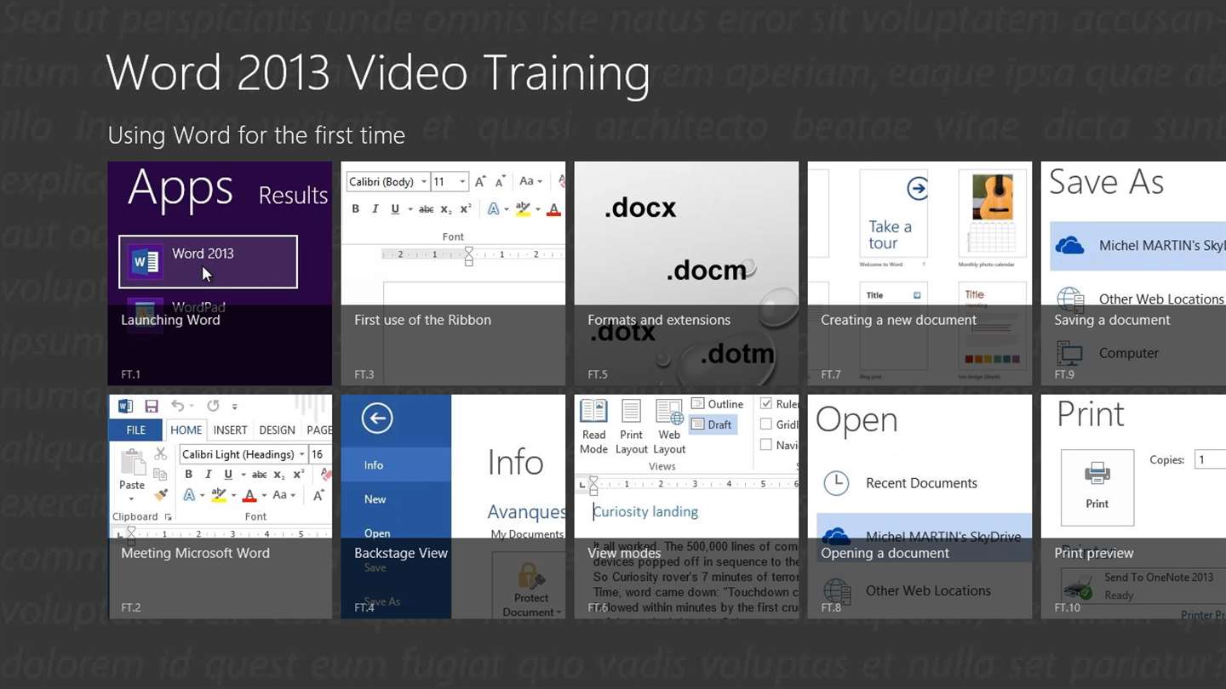Click the DESIGN tab in Meeting Microsoft Word
The height and width of the screenshot is (689, 1226).
coord(278,430)
